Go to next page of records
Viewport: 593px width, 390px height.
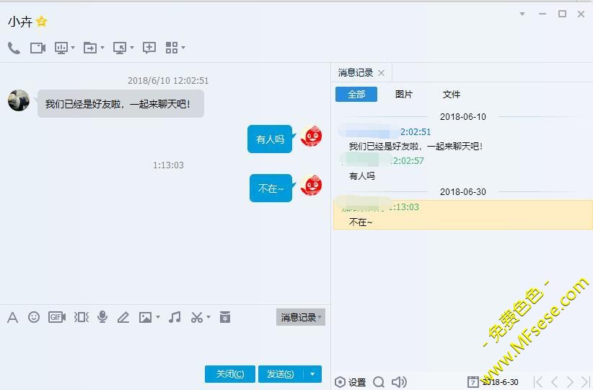(570, 381)
